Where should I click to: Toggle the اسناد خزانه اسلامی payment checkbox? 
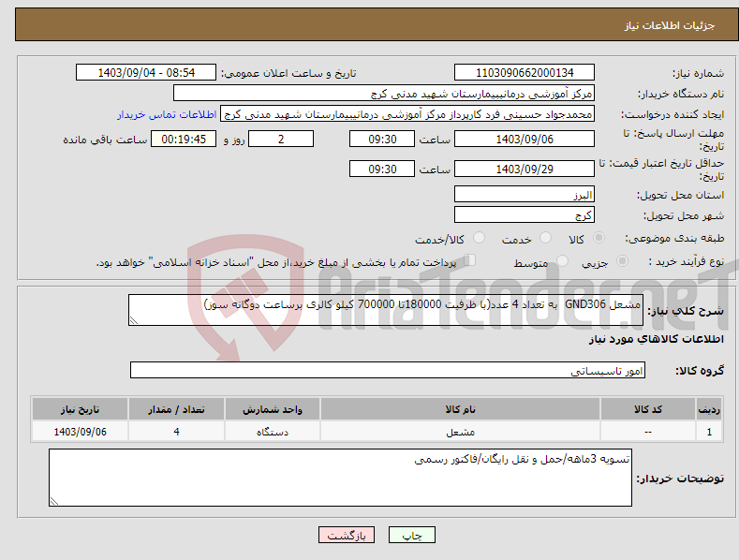[x=469, y=260]
